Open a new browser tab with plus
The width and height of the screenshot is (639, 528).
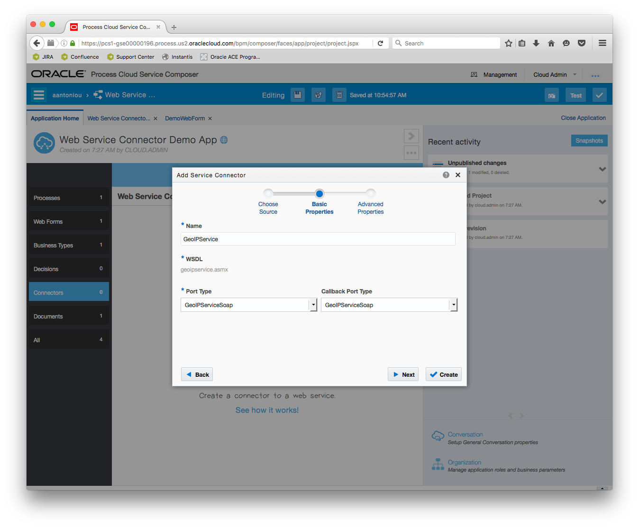[174, 27]
